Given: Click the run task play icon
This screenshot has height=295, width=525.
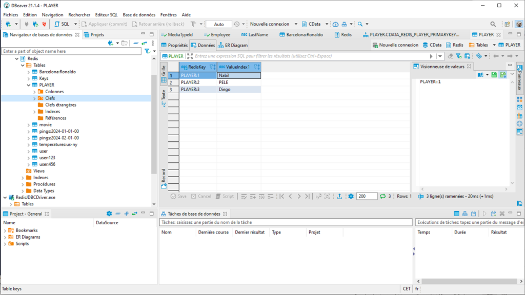Looking at the screenshot, I should point(484,214).
